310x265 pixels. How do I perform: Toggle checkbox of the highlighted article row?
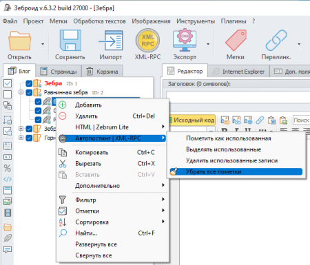click(38, 102)
